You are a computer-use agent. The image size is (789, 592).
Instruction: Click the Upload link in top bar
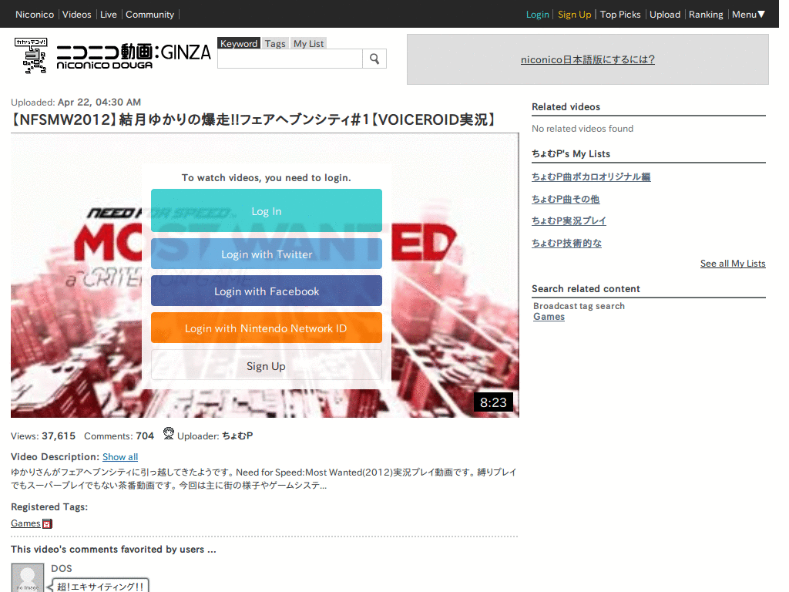[665, 15]
